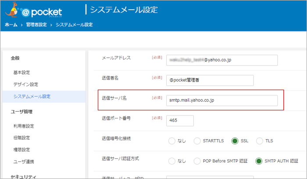Select なし for 送信サーバ認証方式
The width and height of the screenshot is (307, 179).
click(x=172, y=161)
